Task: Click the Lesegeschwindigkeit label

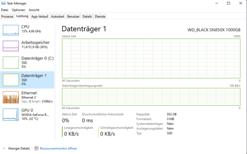Action: point(78,128)
